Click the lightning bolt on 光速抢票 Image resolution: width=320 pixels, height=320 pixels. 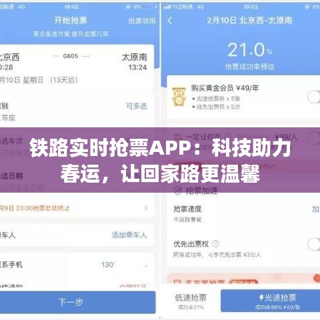[x=261, y=297]
